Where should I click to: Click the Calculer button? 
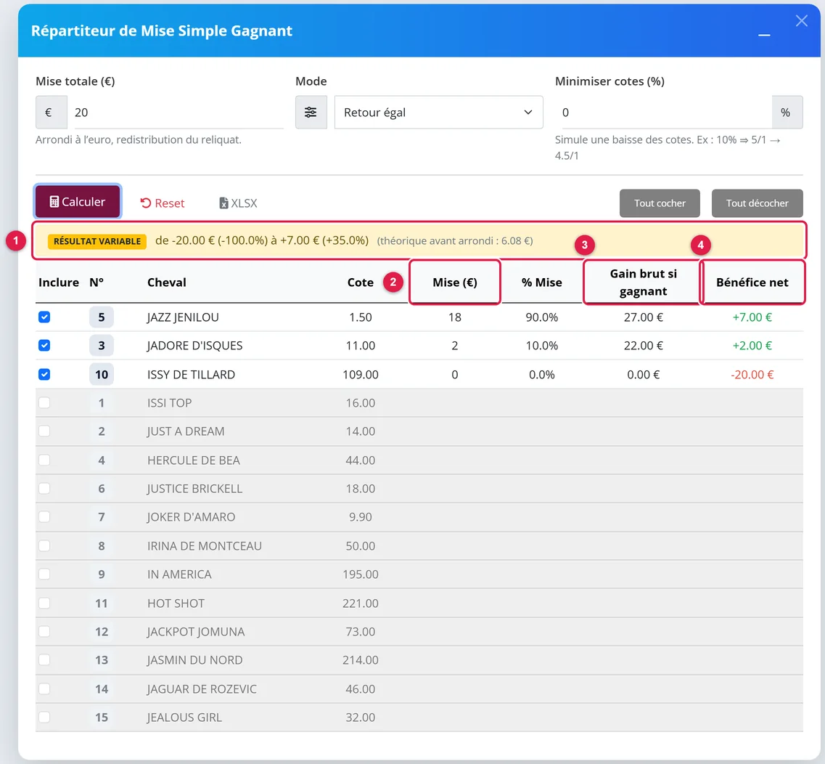(x=78, y=202)
